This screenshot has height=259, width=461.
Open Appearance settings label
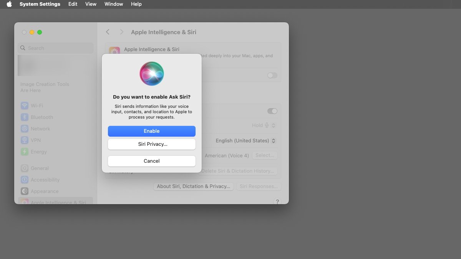tap(45, 191)
